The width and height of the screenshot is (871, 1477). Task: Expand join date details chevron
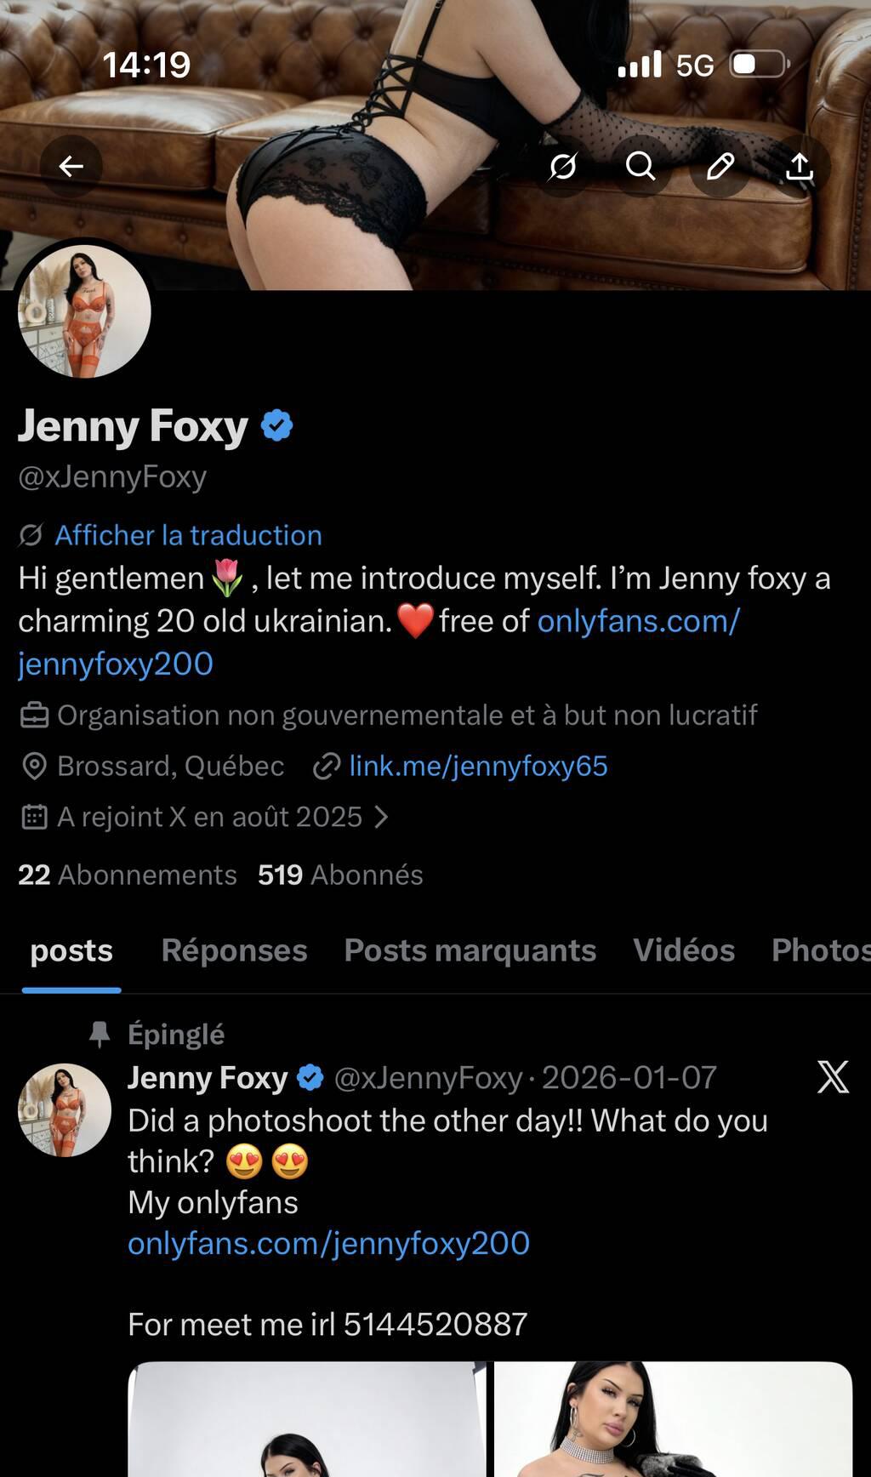[x=382, y=818]
